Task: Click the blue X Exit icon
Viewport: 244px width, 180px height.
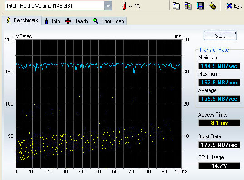Action: coord(229,6)
